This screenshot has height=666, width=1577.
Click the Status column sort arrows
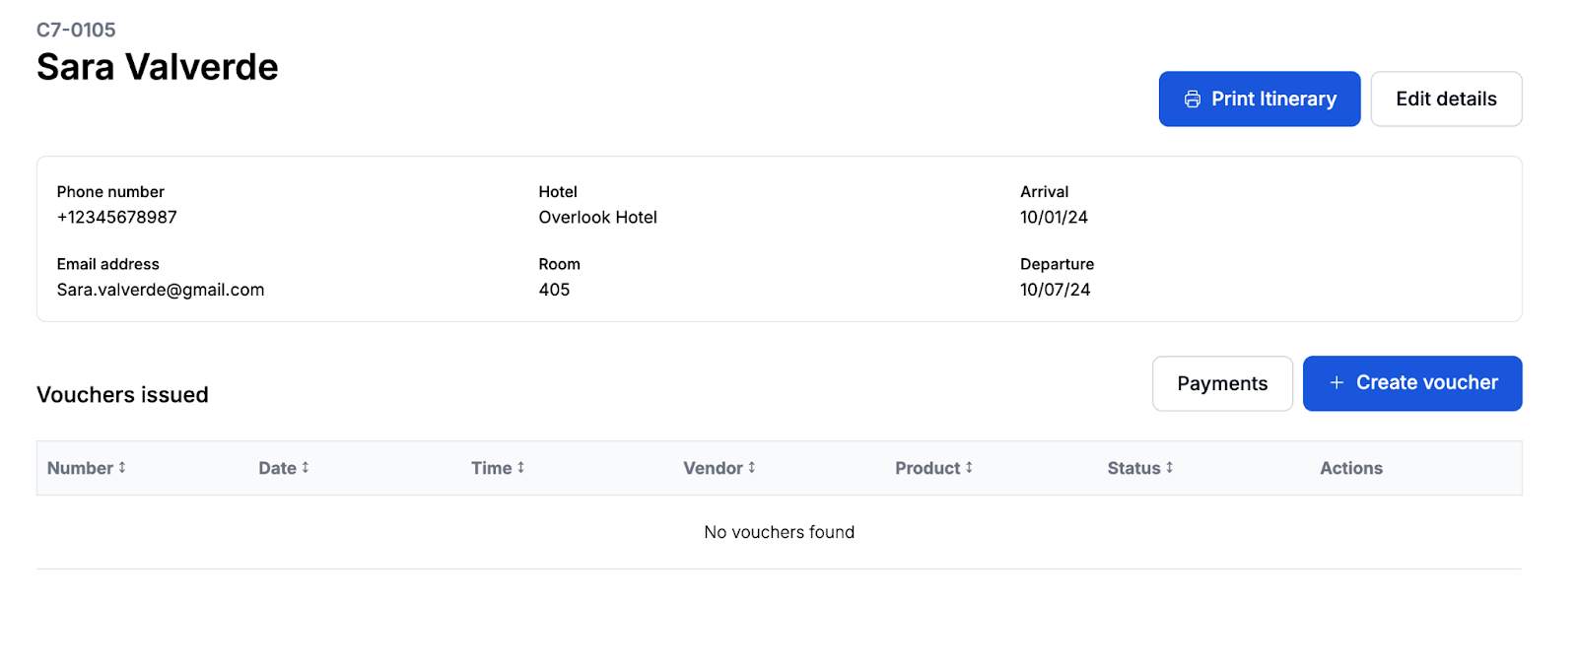point(1169,468)
